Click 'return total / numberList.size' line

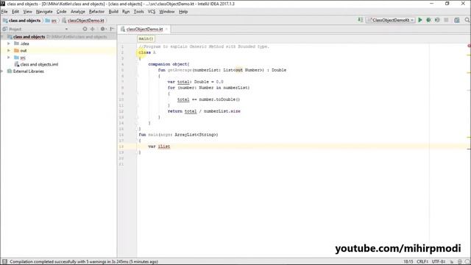[204, 111]
